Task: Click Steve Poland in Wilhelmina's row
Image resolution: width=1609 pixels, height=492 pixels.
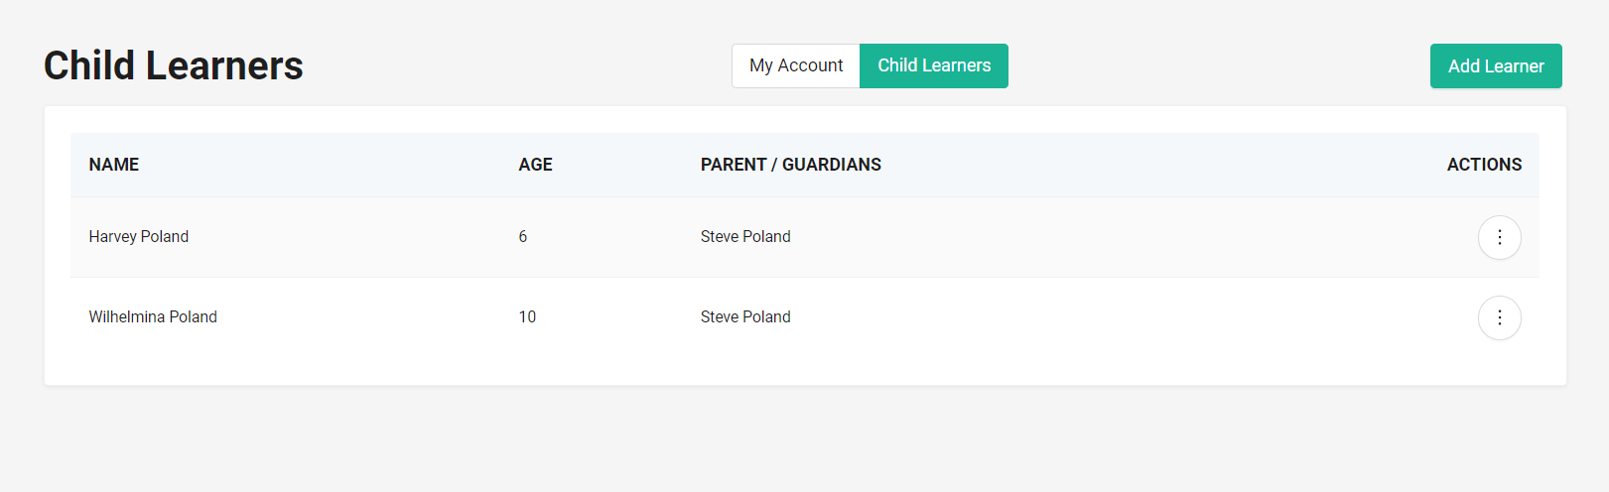Action: point(745,317)
